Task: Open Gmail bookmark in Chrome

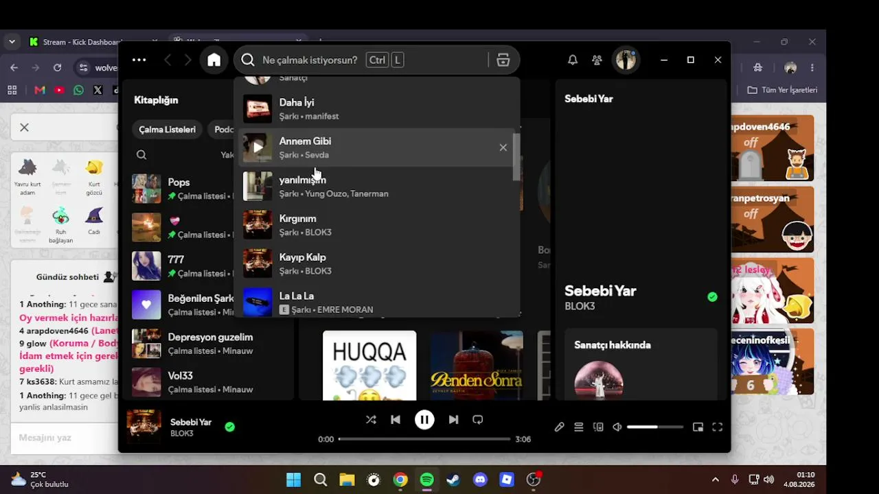Action: (40, 90)
